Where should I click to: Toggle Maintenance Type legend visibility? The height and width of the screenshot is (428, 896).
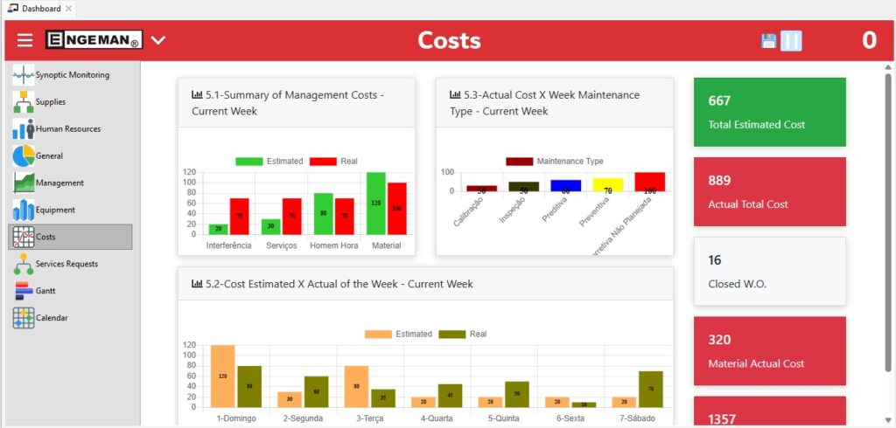554,162
